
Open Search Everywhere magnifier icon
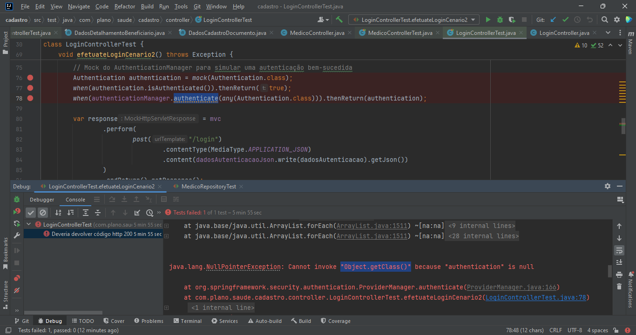(604, 20)
